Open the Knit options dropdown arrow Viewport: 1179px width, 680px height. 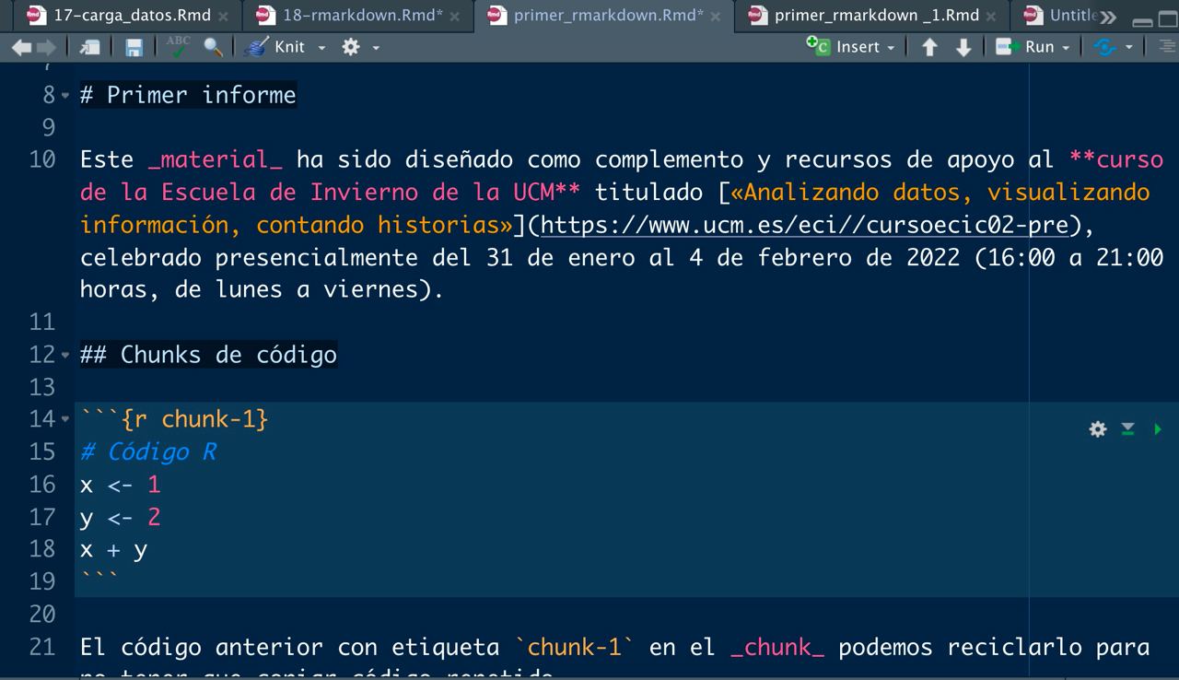(321, 47)
